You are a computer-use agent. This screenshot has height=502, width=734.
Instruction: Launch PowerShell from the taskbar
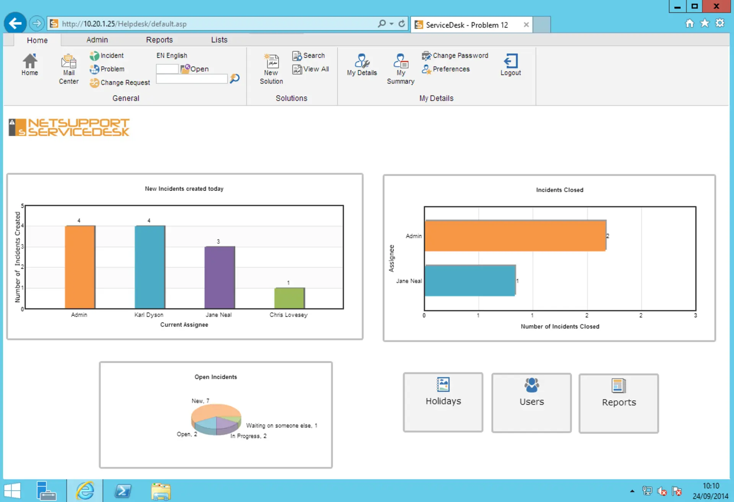click(123, 491)
